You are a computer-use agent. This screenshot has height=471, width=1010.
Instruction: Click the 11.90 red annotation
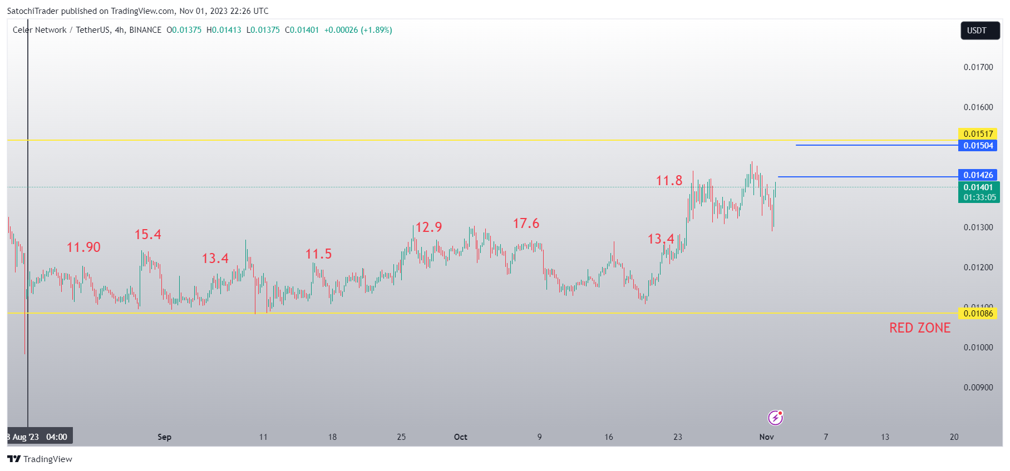point(83,247)
